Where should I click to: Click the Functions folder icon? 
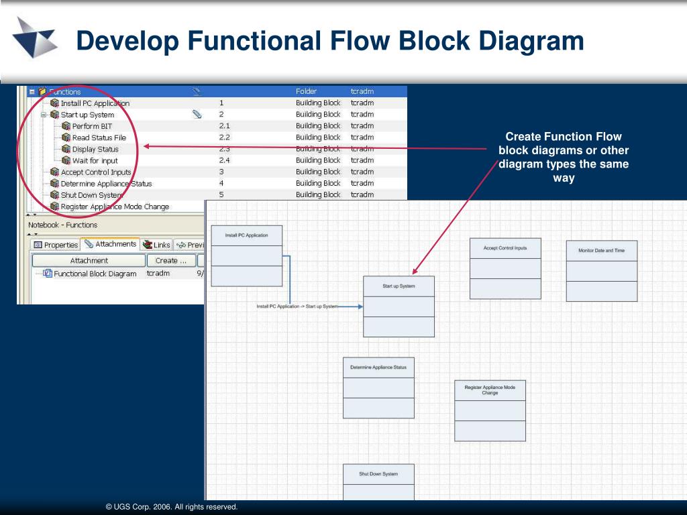coord(42,91)
